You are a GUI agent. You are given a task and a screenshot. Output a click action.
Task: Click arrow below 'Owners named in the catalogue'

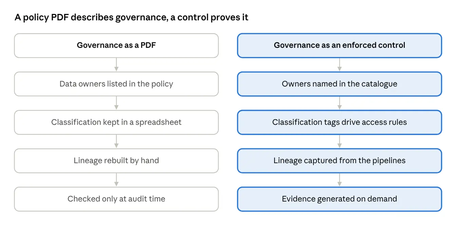pos(340,103)
